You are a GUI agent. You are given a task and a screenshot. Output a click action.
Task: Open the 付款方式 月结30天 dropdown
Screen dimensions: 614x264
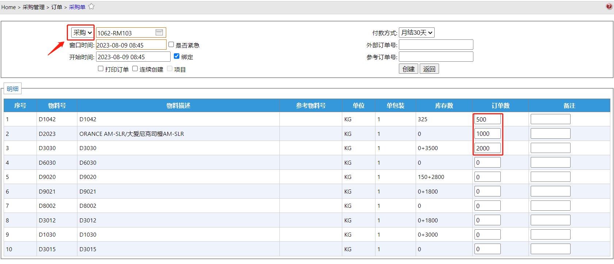(x=417, y=32)
